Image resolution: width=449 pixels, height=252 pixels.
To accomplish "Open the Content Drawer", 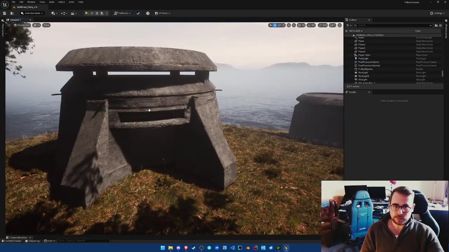I will [12, 241].
